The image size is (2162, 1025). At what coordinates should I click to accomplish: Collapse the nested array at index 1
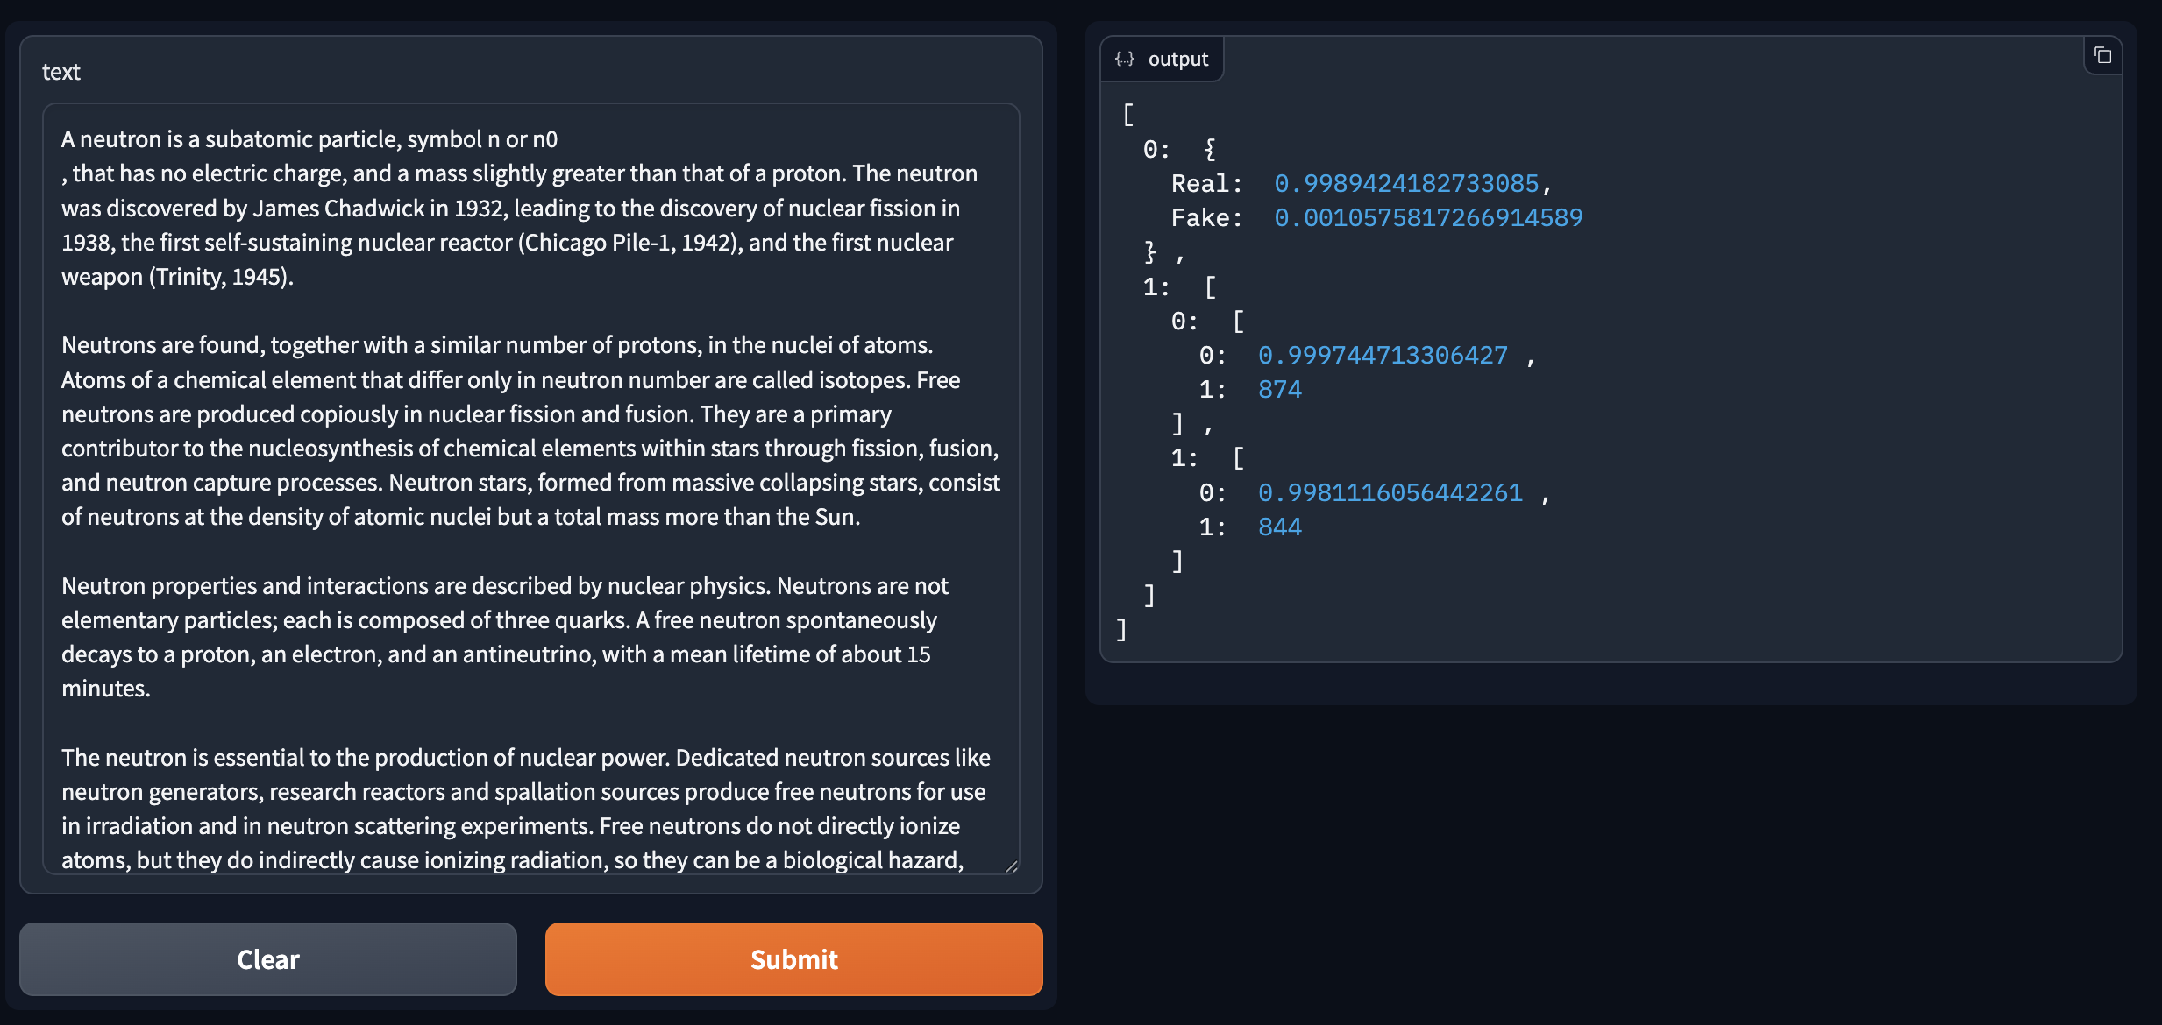click(x=1210, y=286)
